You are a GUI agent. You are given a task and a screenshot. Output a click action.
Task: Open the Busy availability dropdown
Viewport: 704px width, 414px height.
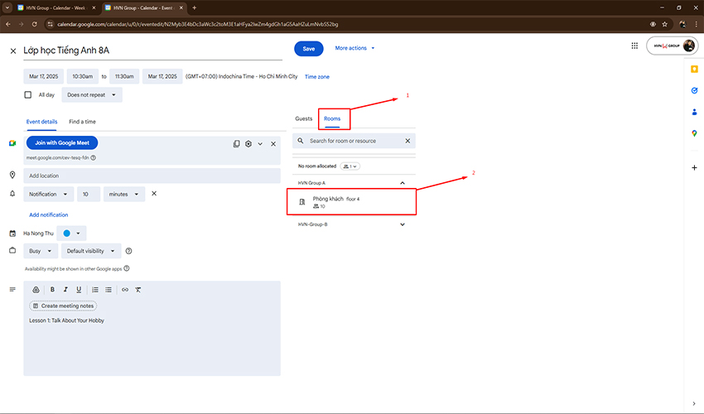click(41, 251)
